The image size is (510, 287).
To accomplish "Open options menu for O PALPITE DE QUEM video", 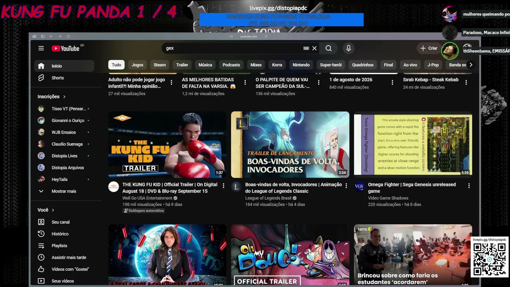I will point(318,83).
